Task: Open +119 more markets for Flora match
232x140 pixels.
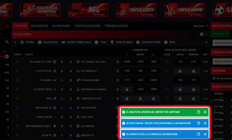Action: [205, 62]
